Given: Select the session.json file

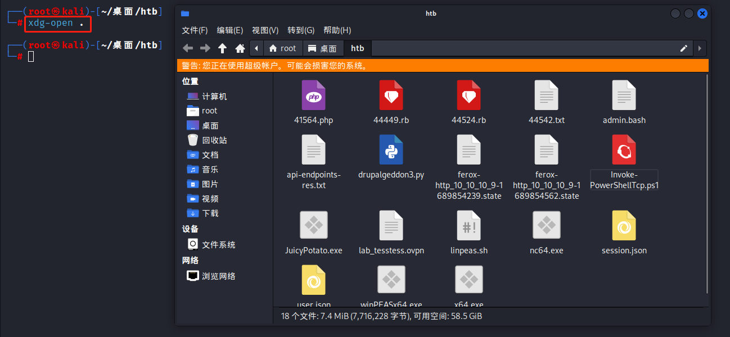Looking at the screenshot, I should (x=624, y=226).
